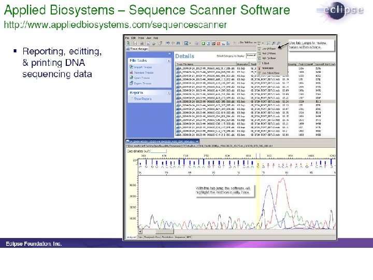Select the first trace file row

tap(255, 68)
